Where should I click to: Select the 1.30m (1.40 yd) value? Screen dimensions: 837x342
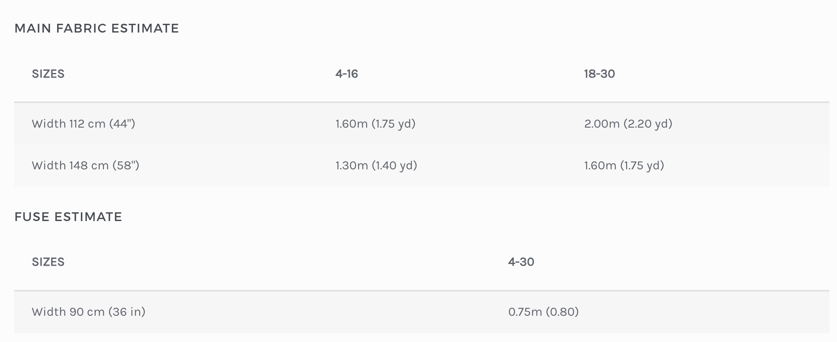(376, 166)
